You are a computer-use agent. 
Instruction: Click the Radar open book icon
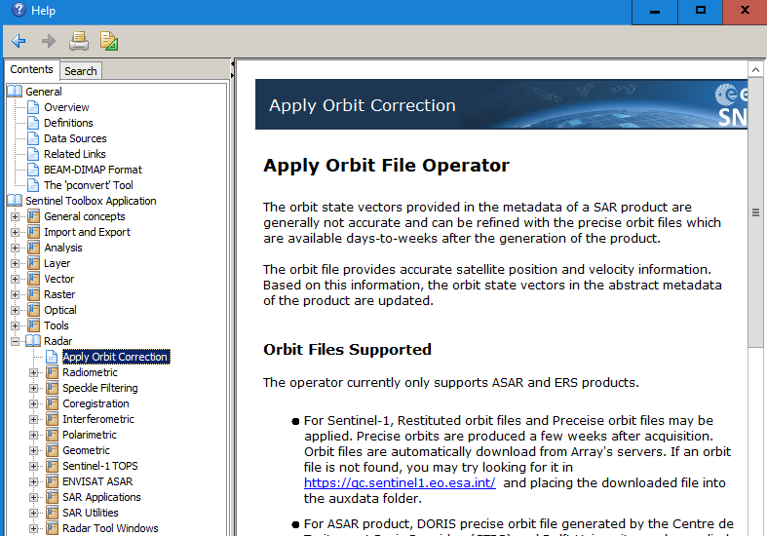click(33, 341)
